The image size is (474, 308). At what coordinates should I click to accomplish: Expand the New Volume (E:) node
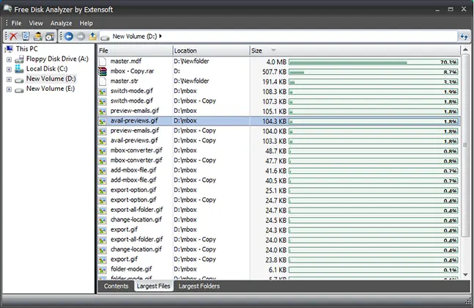[x=9, y=89]
